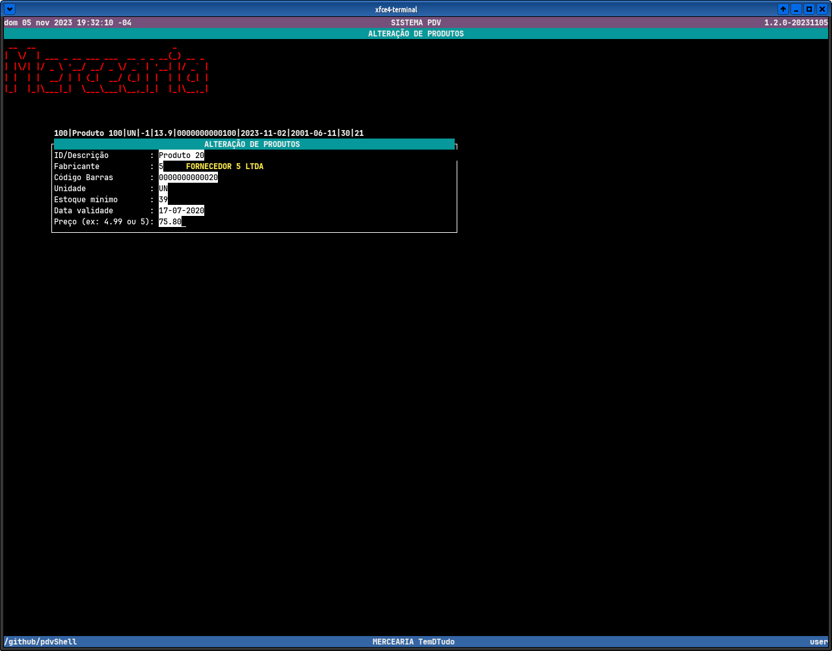The height and width of the screenshot is (651, 832).
Task: Click the Código Barras label
Action: [x=83, y=178]
